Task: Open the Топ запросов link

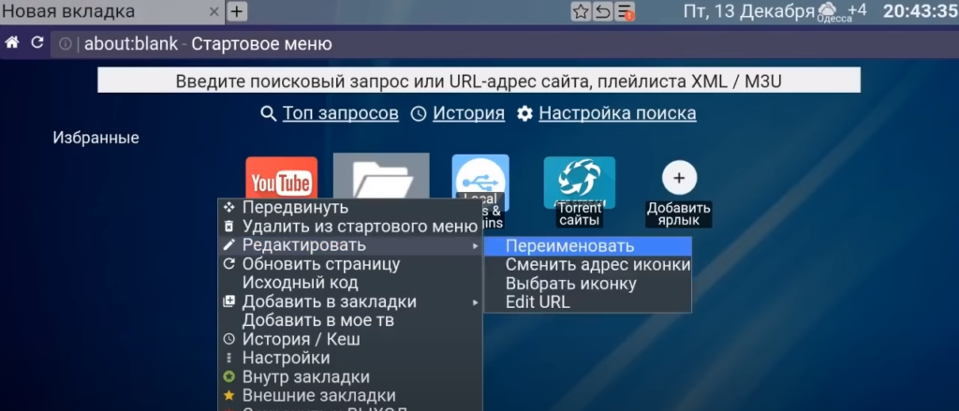Action: pyautogui.click(x=340, y=113)
